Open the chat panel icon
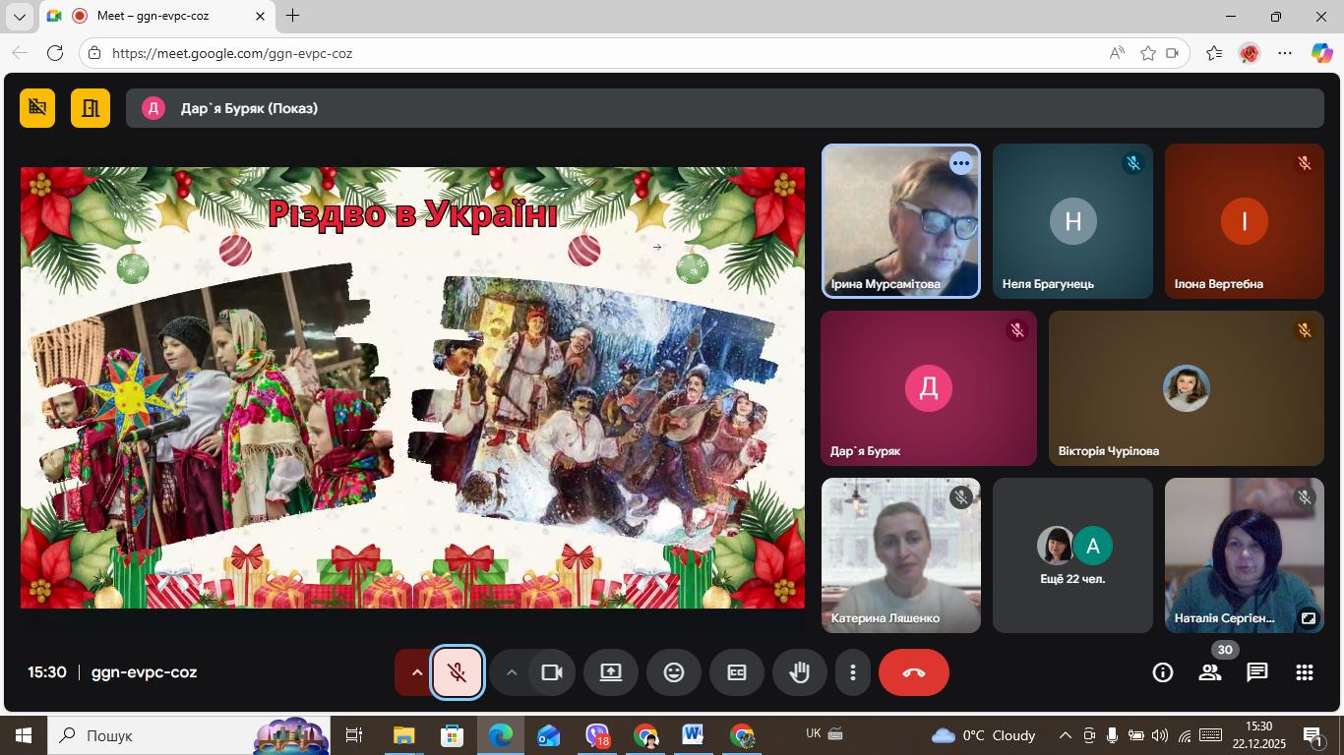Screen dimensions: 1344x755 1256,672
